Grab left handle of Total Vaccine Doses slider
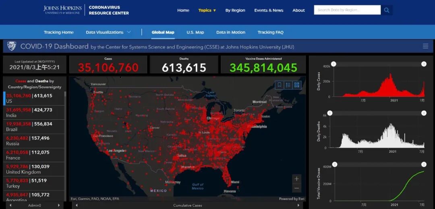Viewport: 435px width, 209px height. (x=335, y=164)
